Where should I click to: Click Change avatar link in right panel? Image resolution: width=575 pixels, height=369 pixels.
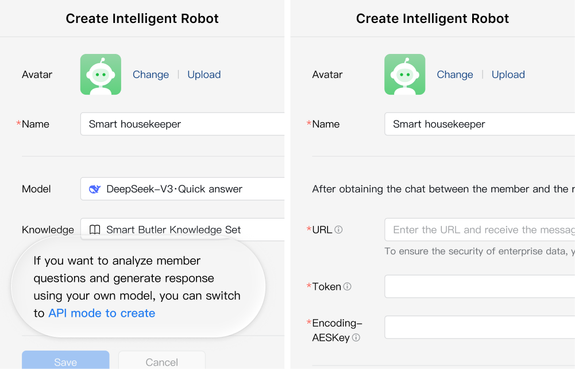pos(455,75)
